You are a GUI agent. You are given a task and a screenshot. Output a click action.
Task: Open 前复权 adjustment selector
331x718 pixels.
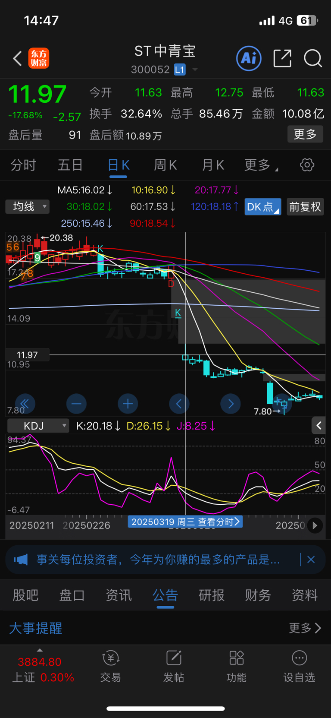(305, 207)
